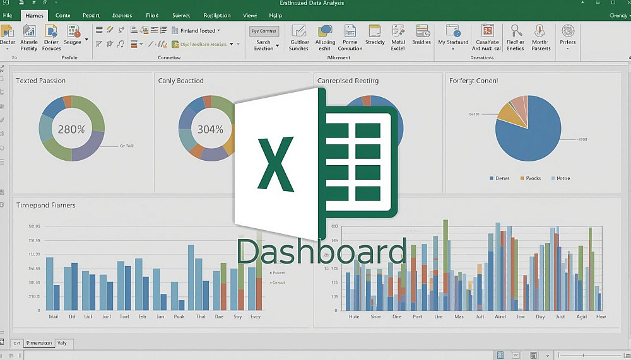Click the Eomers ribbon tab
The width and height of the screenshot is (631, 360).
tap(122, 15)
